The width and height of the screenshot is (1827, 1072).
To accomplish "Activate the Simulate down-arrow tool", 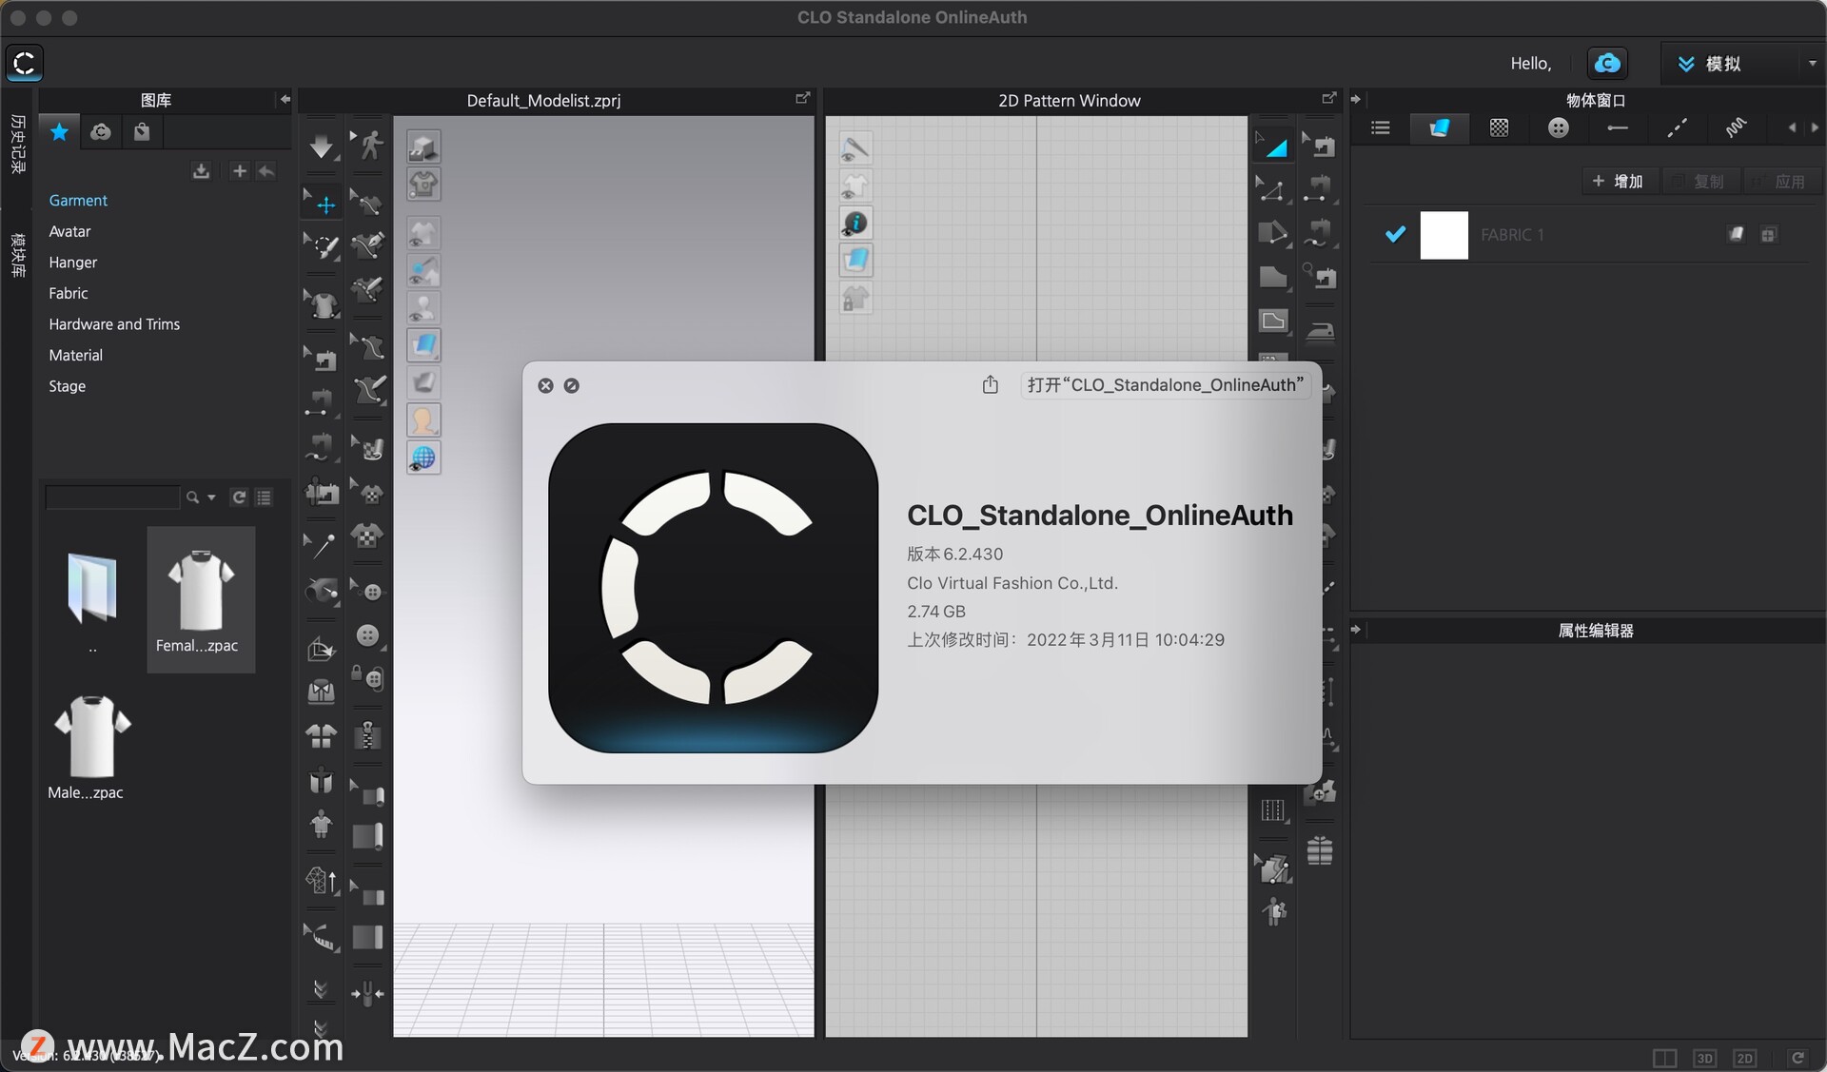I will tap(322, 146).
